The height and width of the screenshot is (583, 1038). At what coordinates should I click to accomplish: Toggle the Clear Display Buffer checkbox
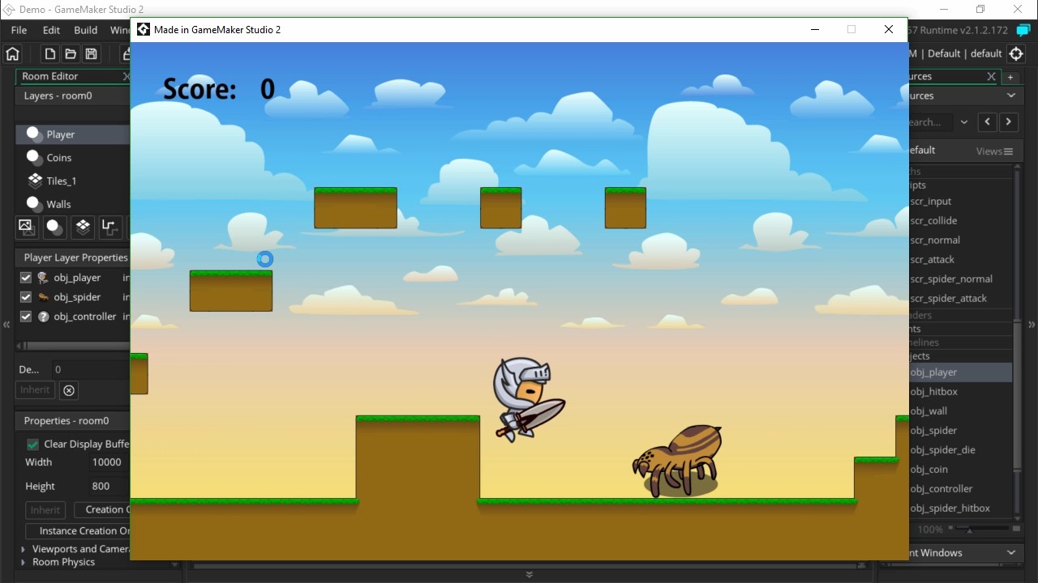[x=32, y=444]
